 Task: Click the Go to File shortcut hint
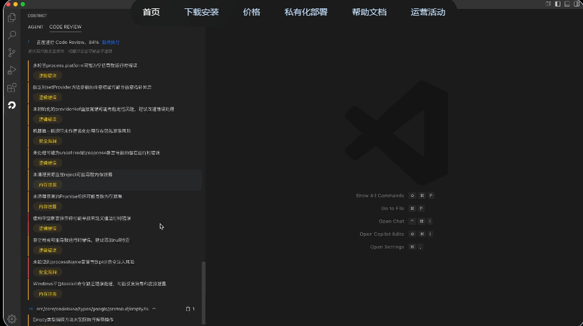click(x=403, y=209)
